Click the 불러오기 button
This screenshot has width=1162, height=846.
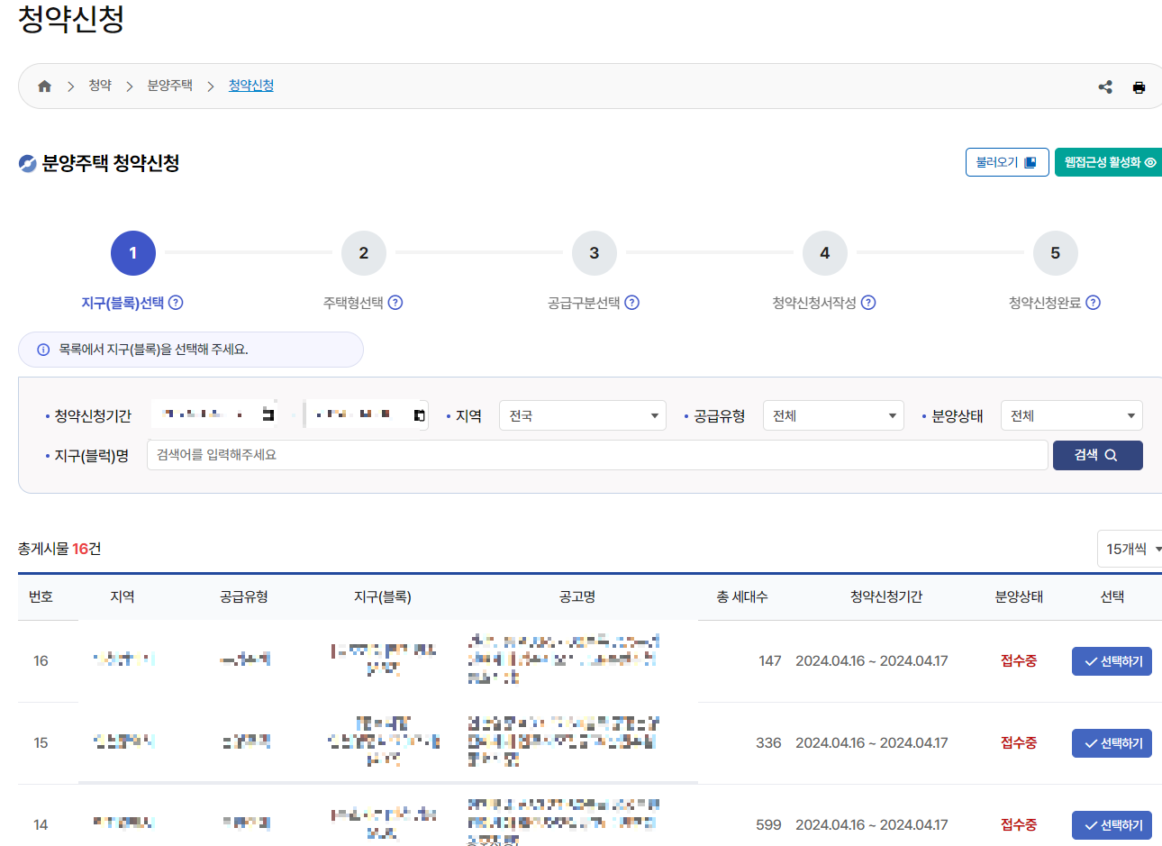tap(1006, 162)
